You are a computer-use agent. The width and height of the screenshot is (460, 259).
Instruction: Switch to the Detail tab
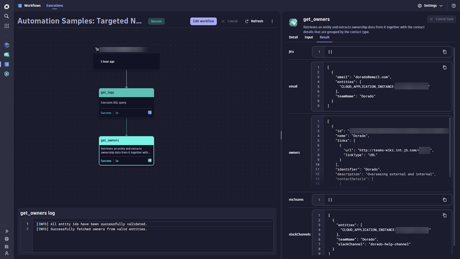[293, 37]
